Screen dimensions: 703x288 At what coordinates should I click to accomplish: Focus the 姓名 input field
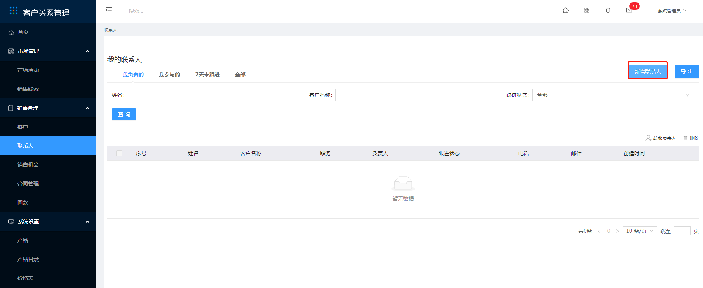pos(214,95)
